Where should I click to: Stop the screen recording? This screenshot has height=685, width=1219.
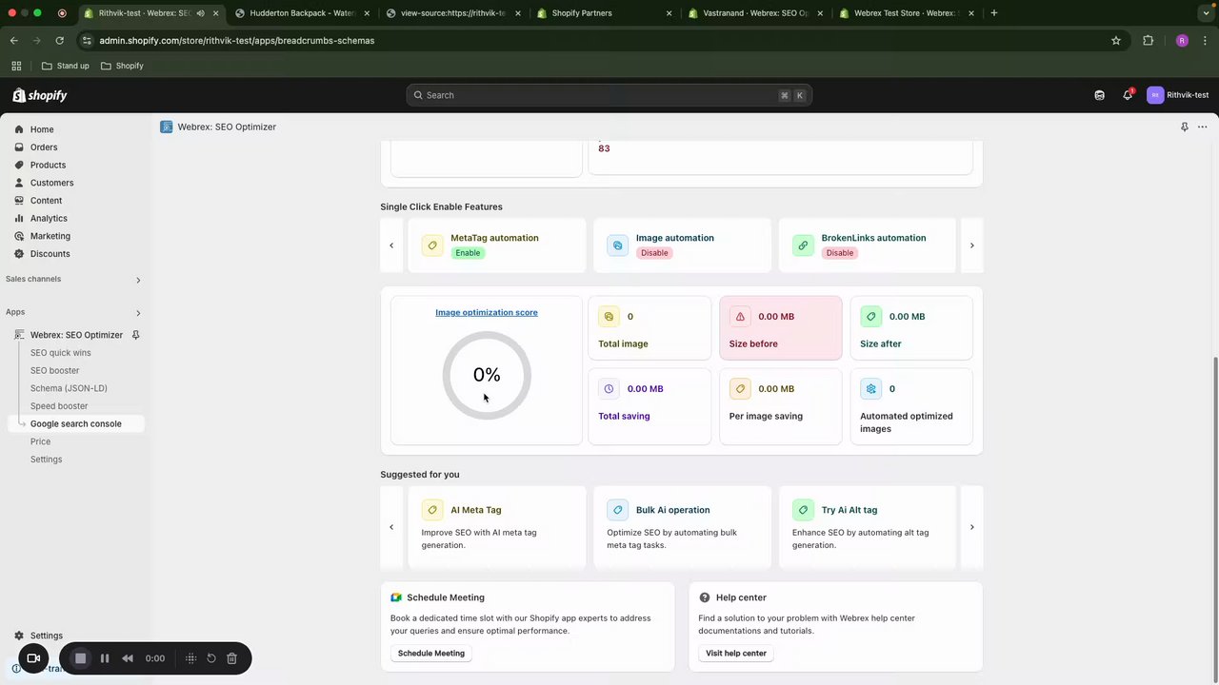[x=80, y=658]
